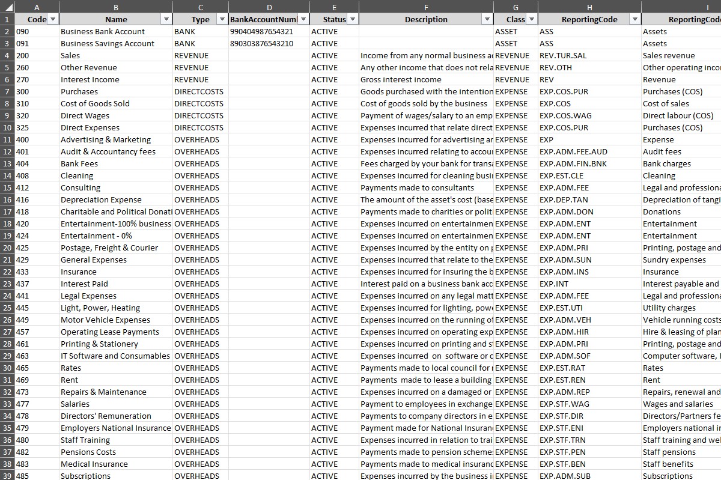Open the Status column filter dropdown

pyautogui.click(x=353, y=19)
